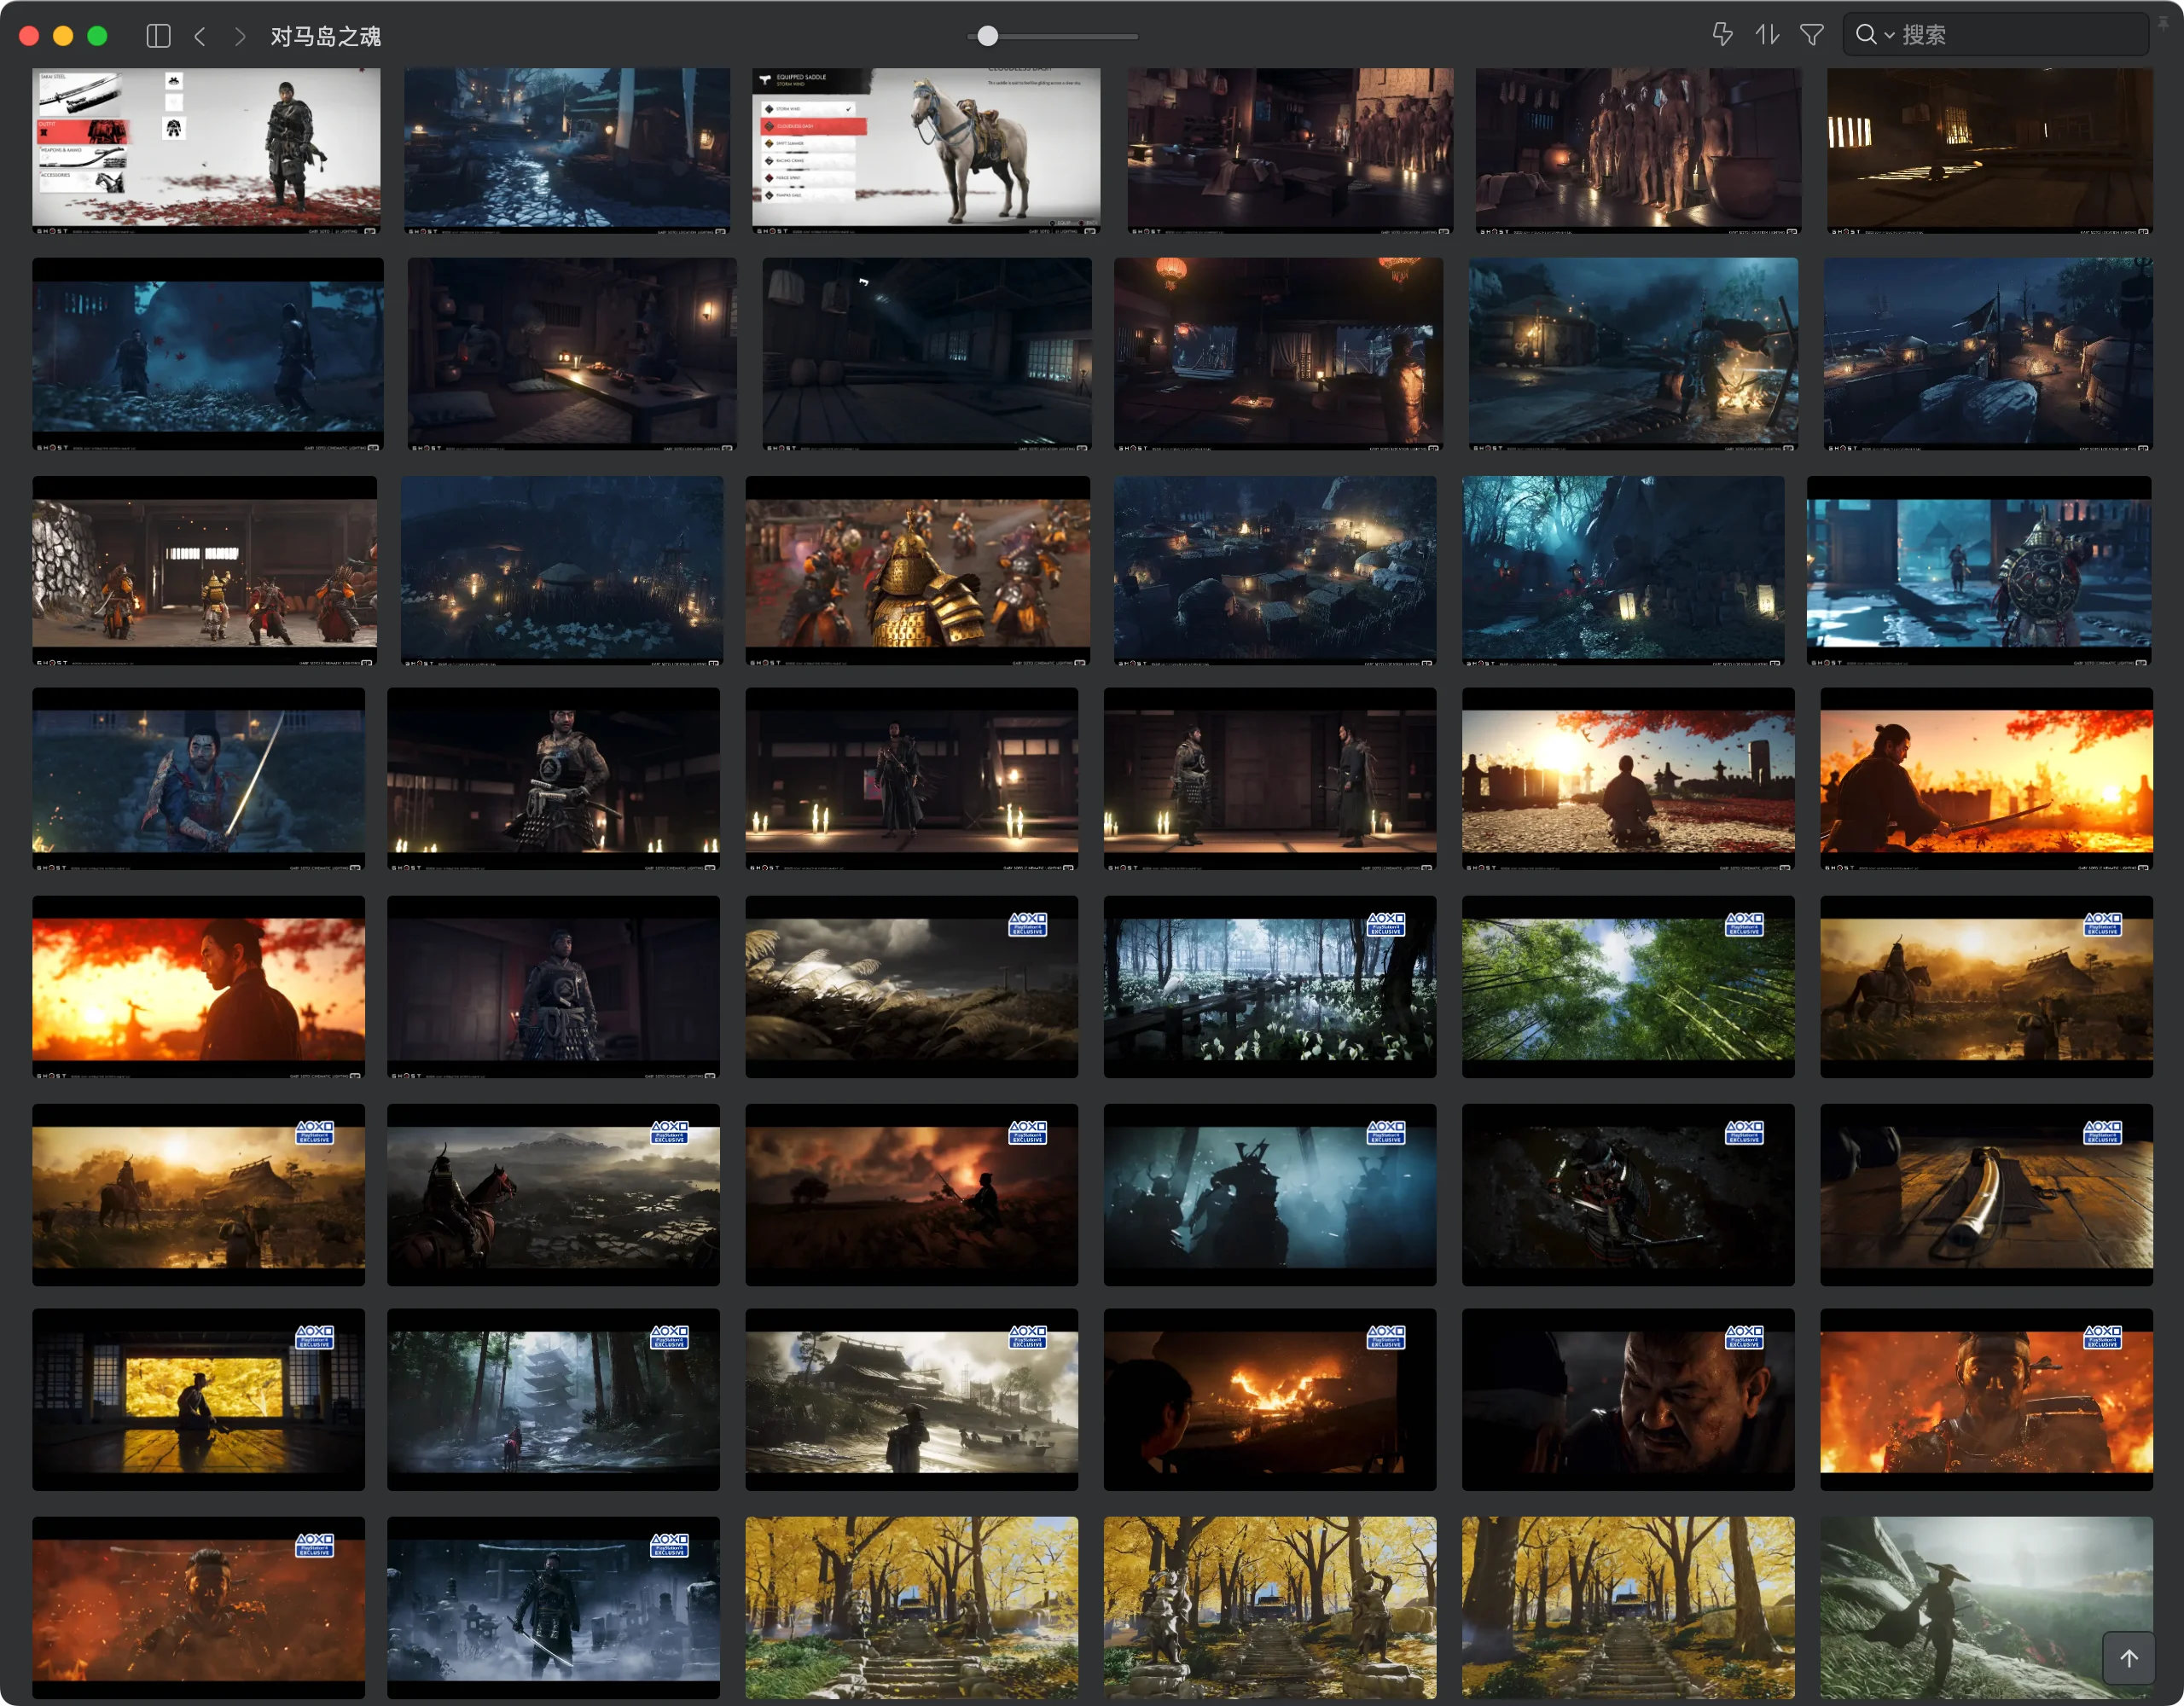
Task: Select the samurai holding katana in blue night
Action: pos(198,779)
